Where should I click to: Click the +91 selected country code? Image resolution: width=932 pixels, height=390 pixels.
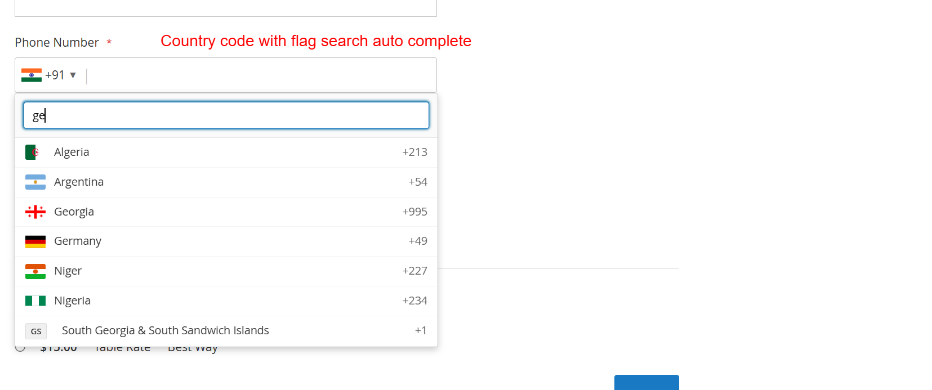(x=55, y=75)
